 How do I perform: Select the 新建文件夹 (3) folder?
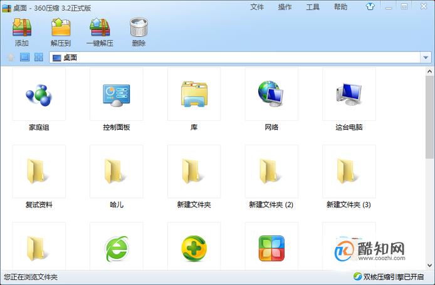[x=347, y=172]
